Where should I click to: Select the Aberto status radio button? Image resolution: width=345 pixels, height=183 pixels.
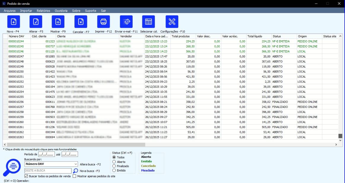point(114,162)
